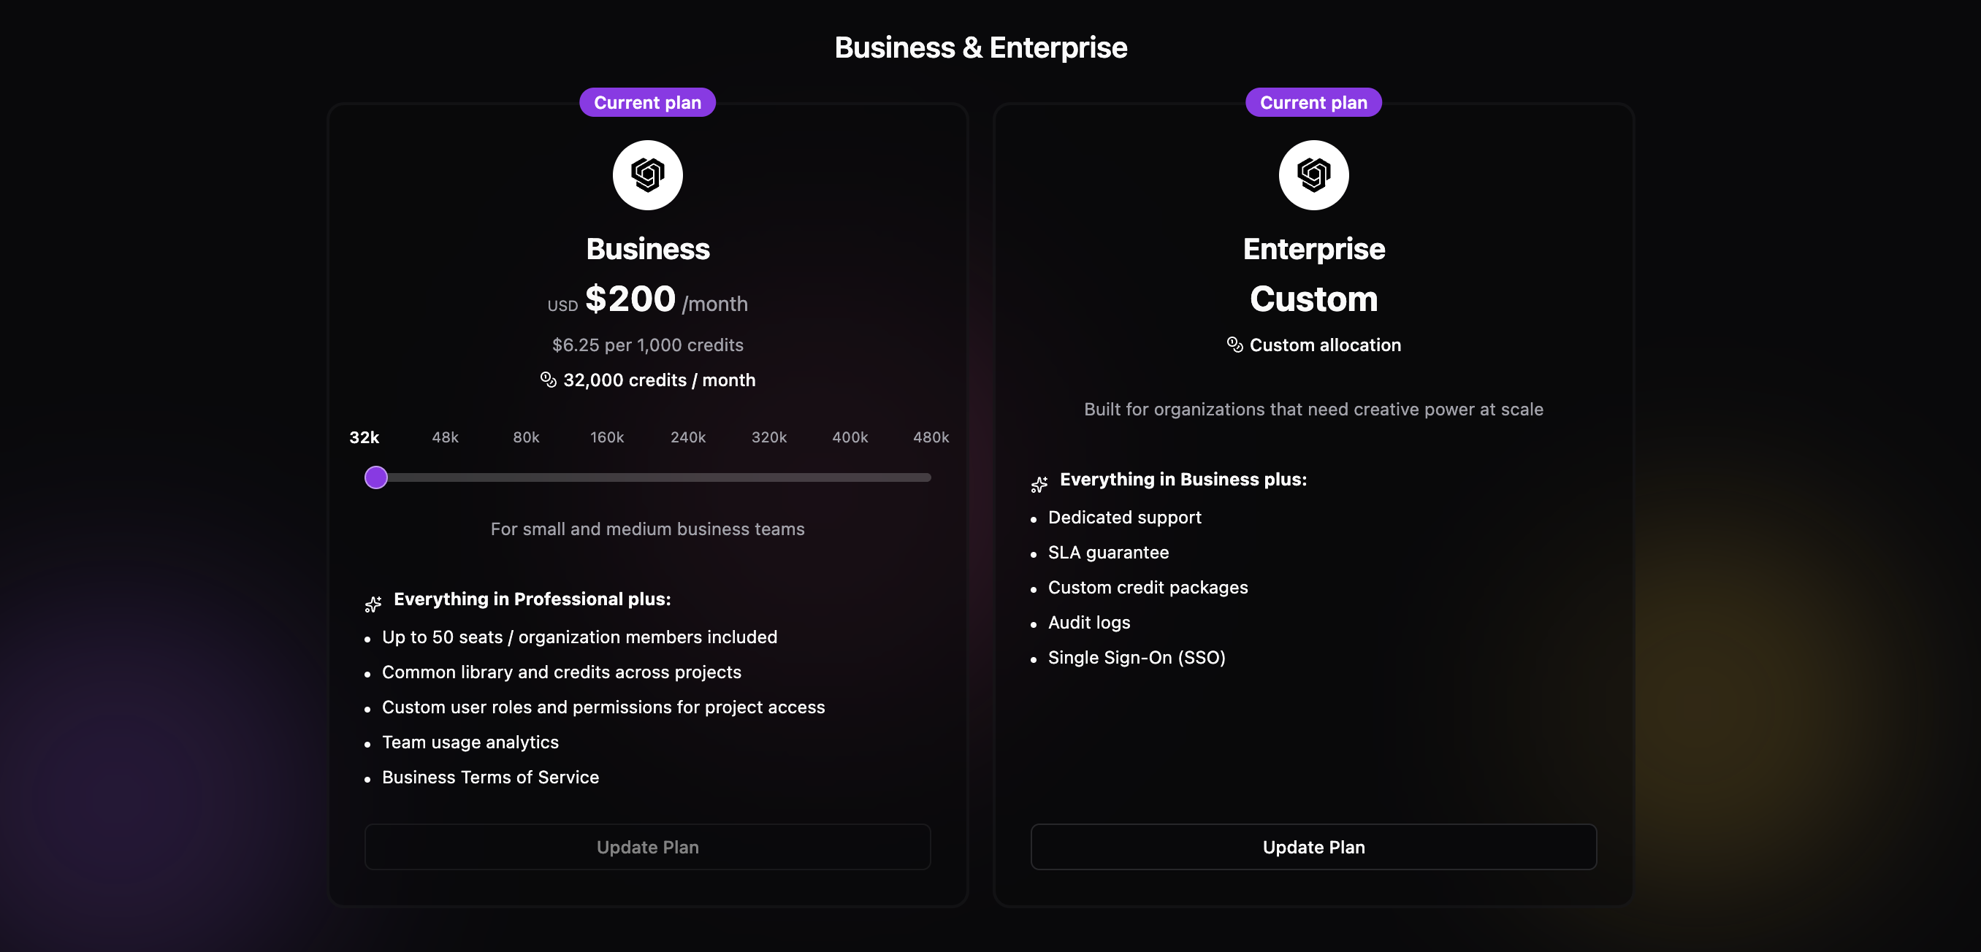Select the 48k credits tick option

(446, 437)
